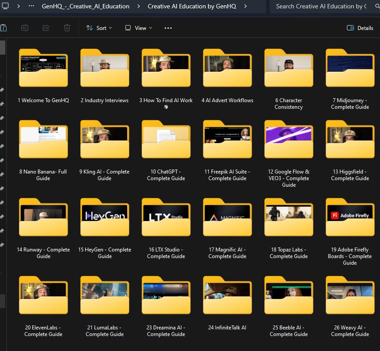Go to GenHQ_-_Creative_AI_Education breadcrumb folder
Viewport: 380px width, 351px height.
85,6
